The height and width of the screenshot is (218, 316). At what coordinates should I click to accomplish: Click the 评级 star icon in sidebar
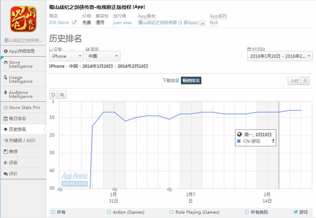coord(6,162)
